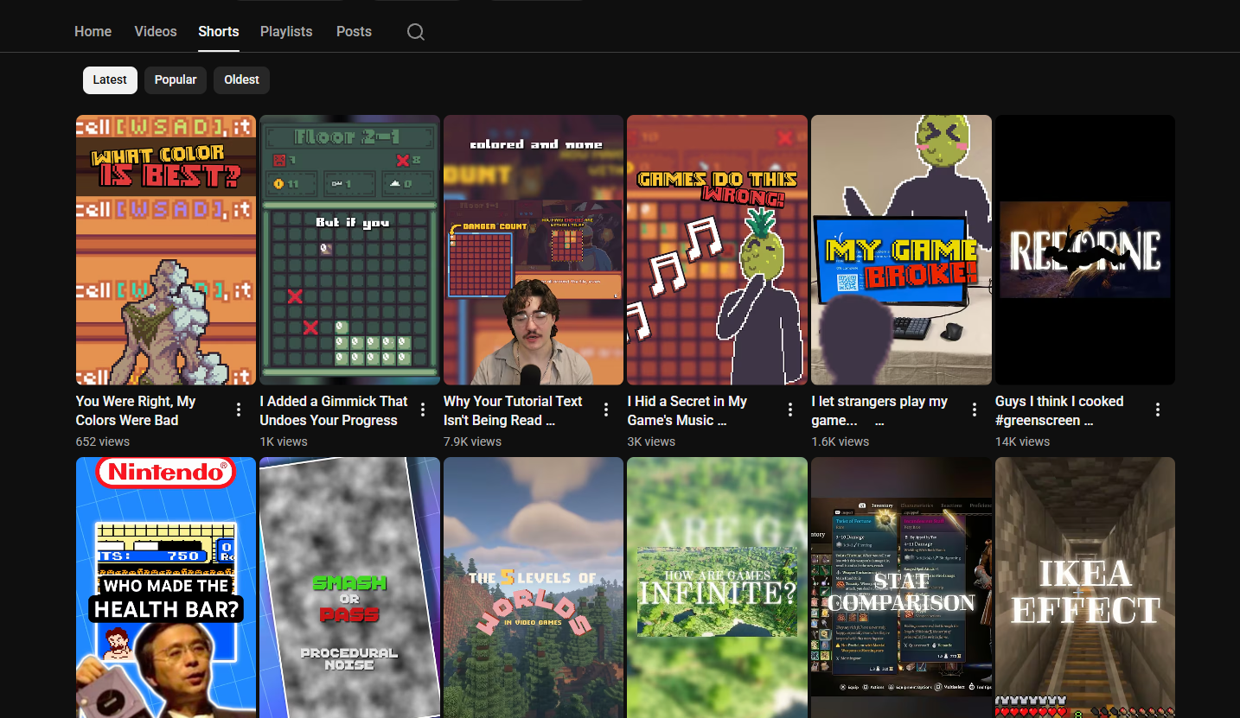Open "Guys I think I cooked #greenscreen" title

coord(1059,410)
